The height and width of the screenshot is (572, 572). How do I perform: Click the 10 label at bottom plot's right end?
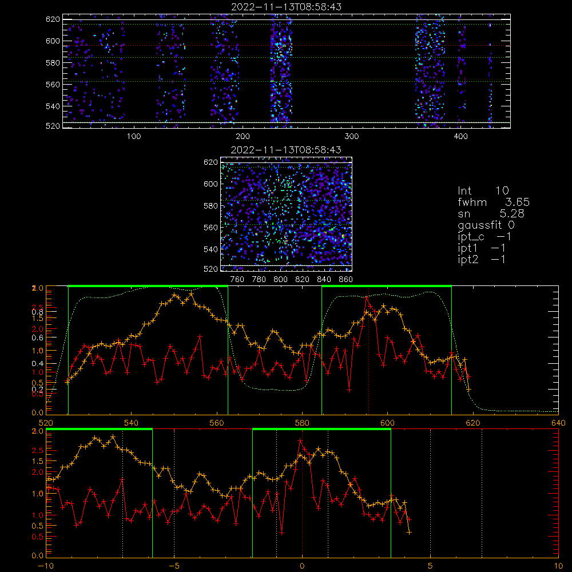coord(558,566)
